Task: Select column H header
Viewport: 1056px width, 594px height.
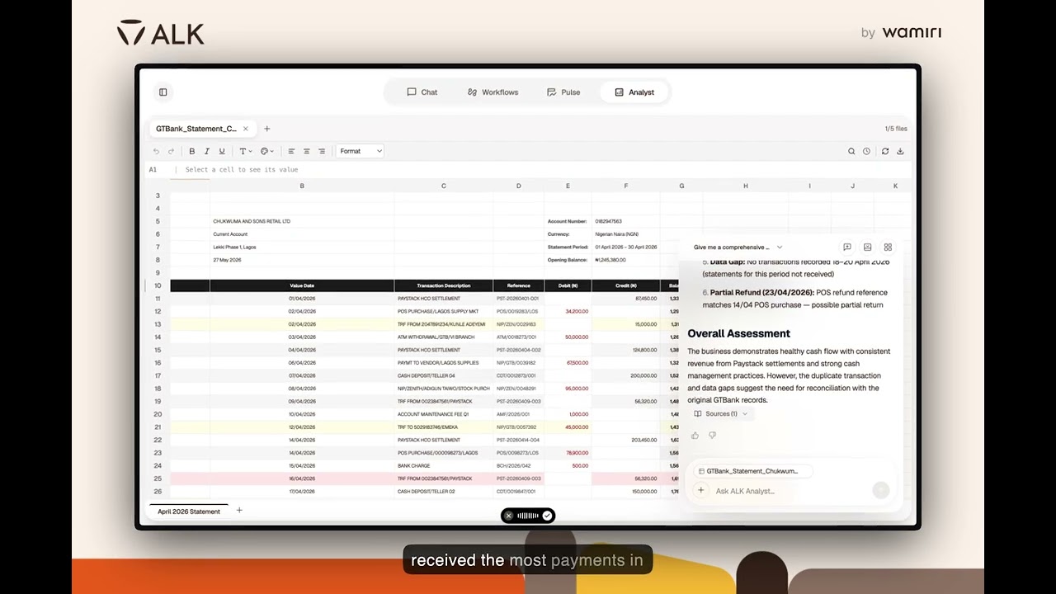Action: click(746, 186)
